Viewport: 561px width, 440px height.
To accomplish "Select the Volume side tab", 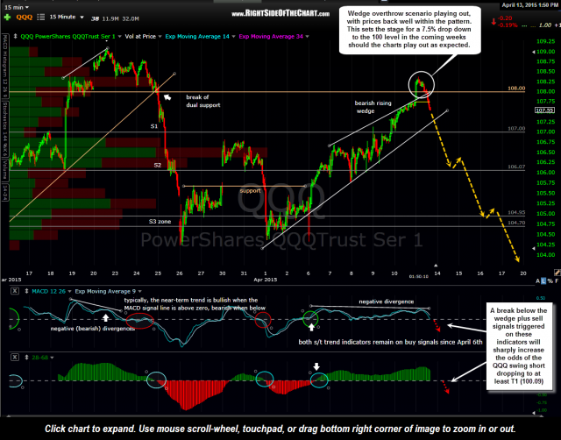I will pyautogui.click(x=4, y=170).
